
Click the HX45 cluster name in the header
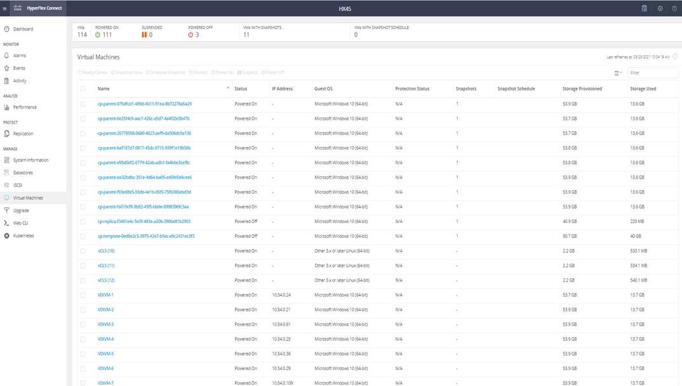coord(345,9)
